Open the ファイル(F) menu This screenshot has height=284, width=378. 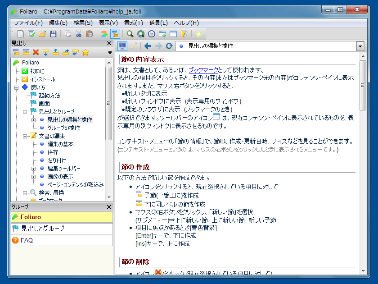point(28,23)
